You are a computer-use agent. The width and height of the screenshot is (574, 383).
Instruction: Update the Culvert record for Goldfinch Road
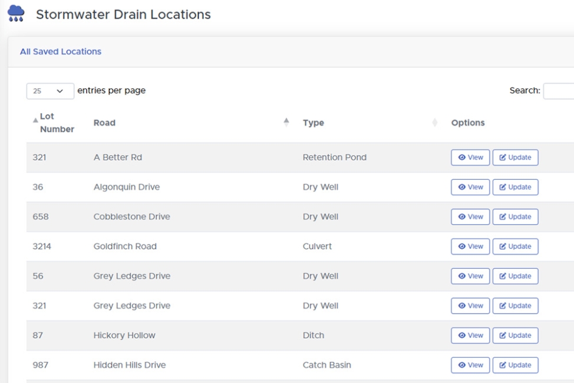[x=515, y=246]
